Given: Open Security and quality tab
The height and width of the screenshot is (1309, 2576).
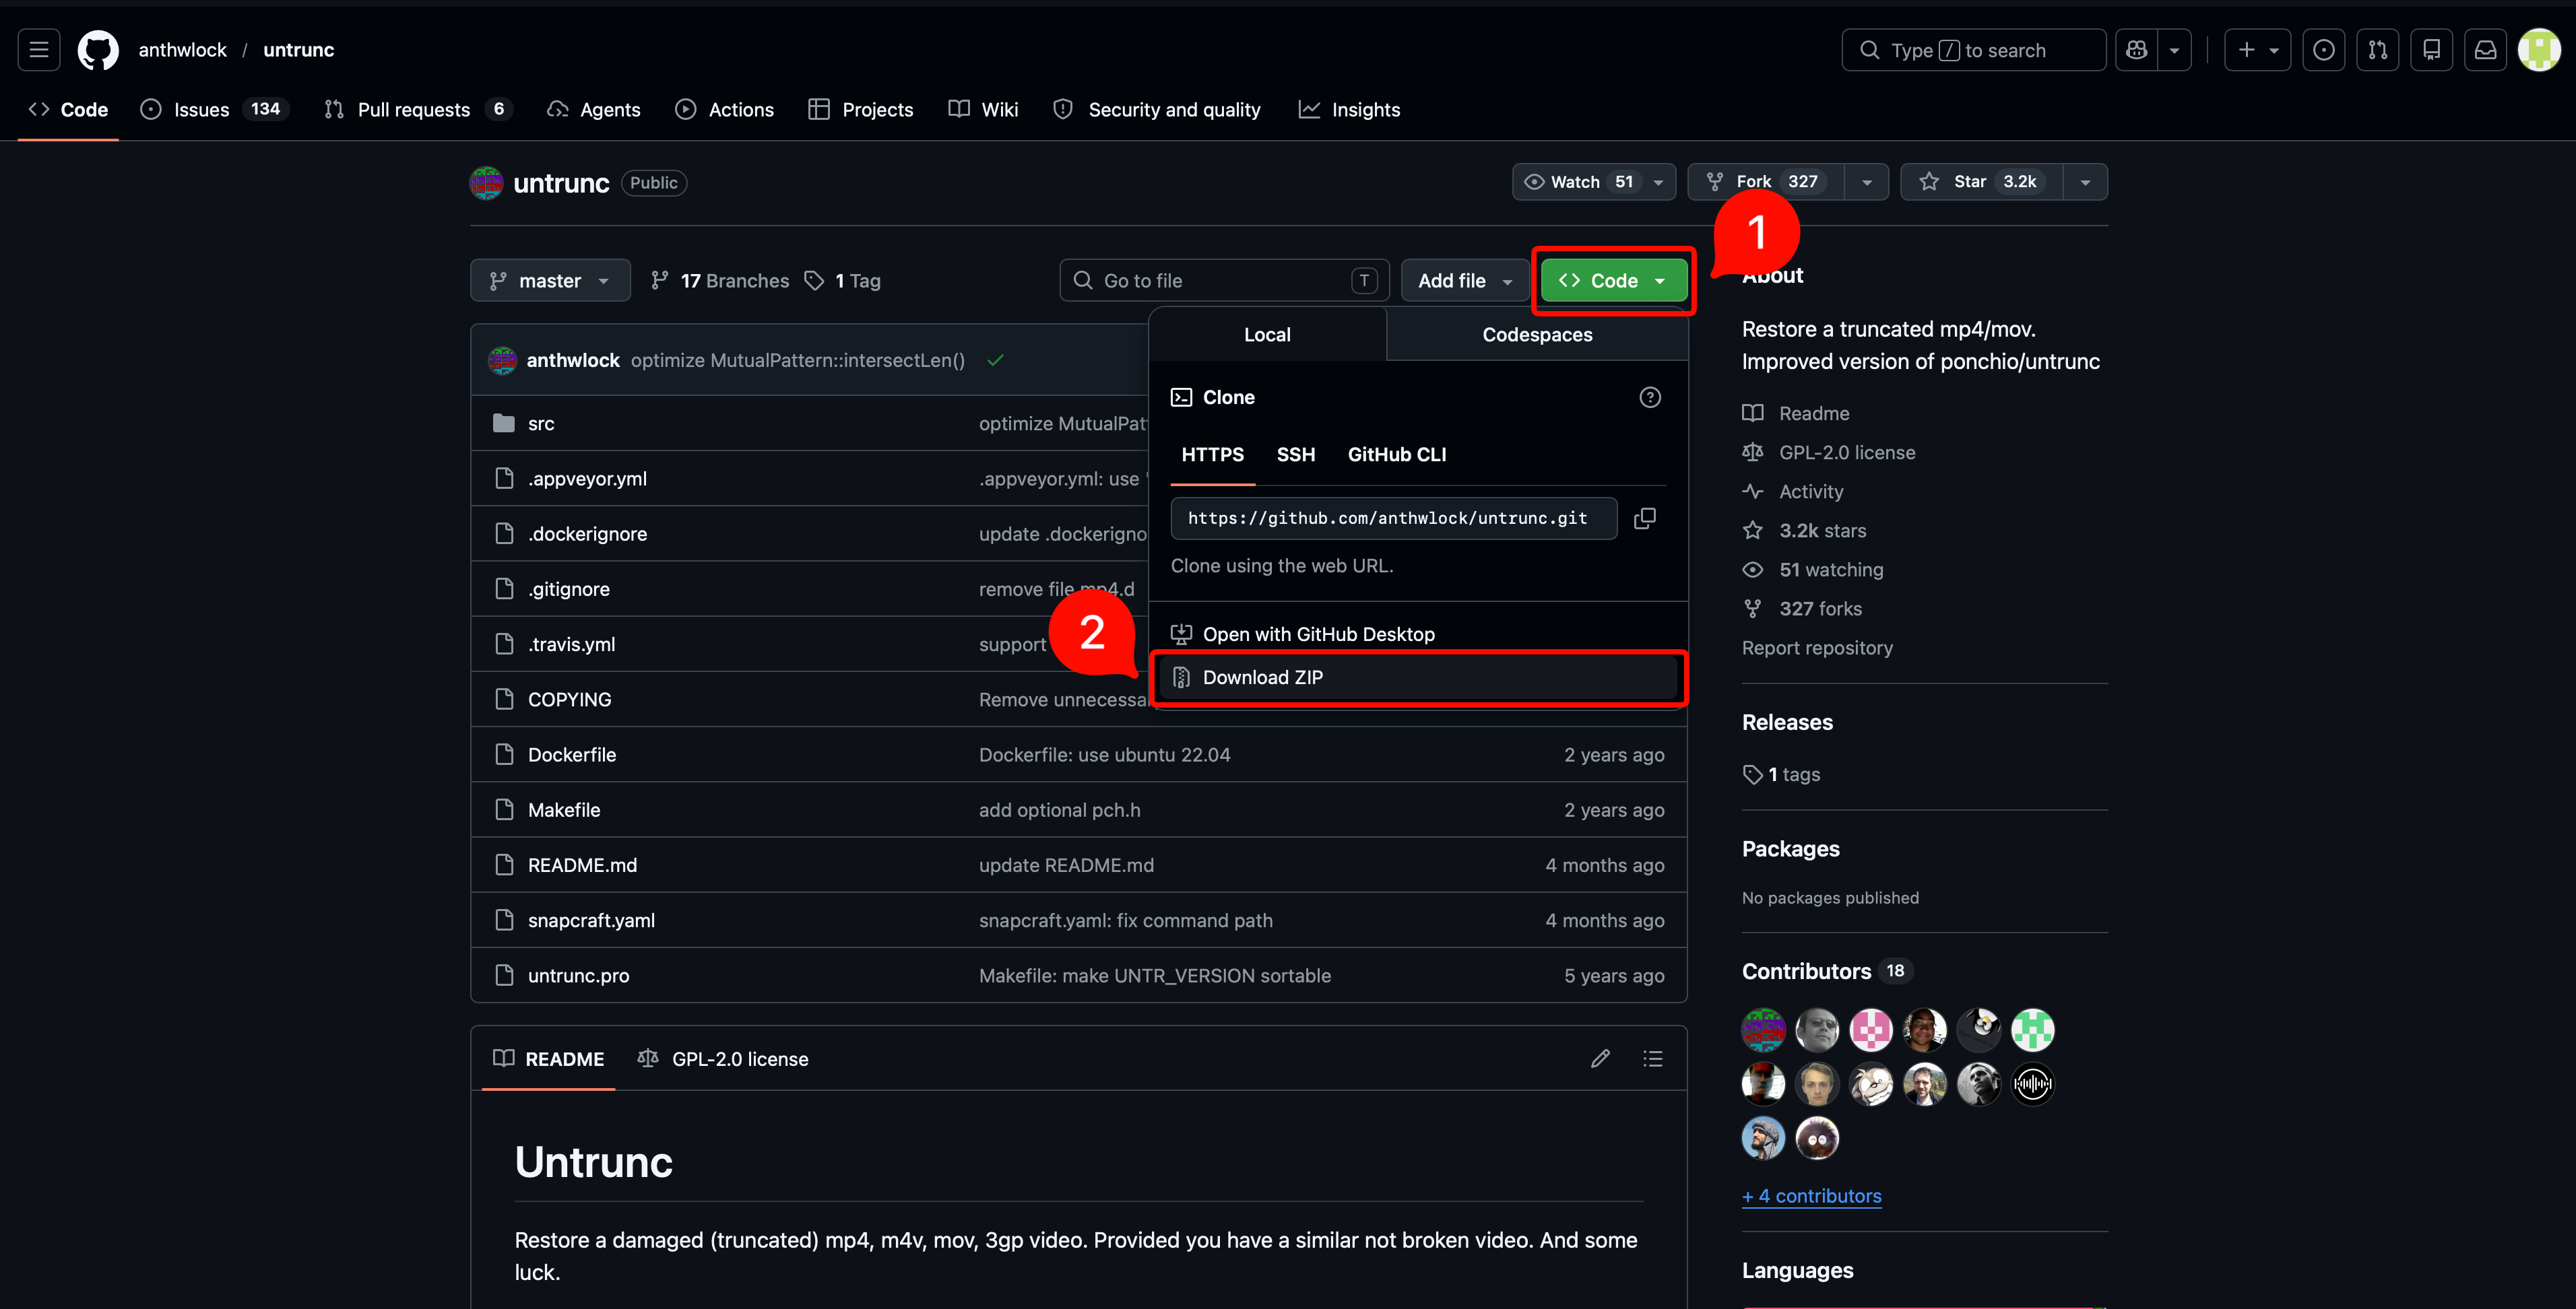Looking at the screenshot, I should tap(1157, 110).
